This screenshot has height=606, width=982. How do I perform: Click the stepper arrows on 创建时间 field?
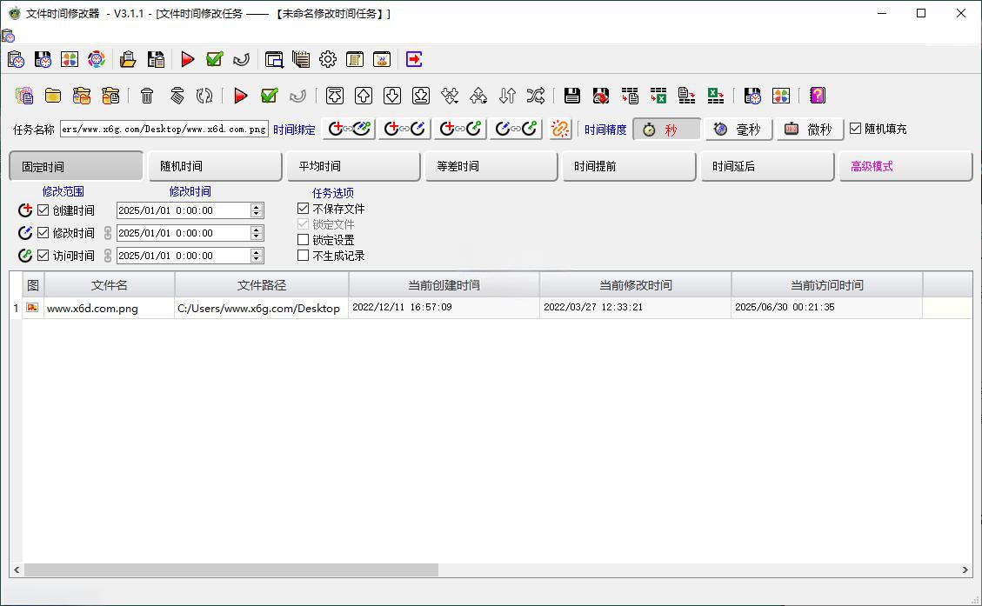tap(257, 210)
